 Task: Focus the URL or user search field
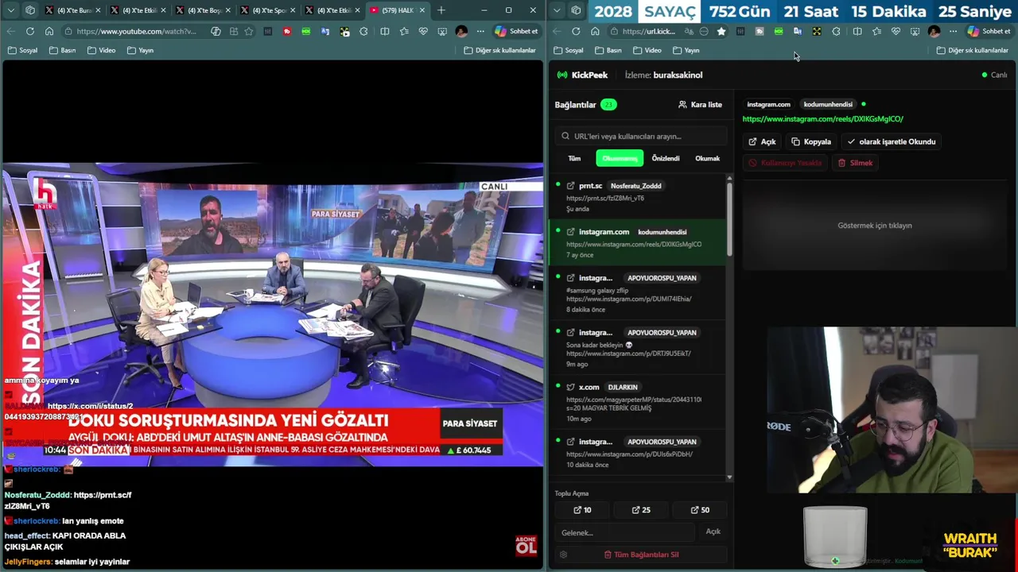[641, 136]
